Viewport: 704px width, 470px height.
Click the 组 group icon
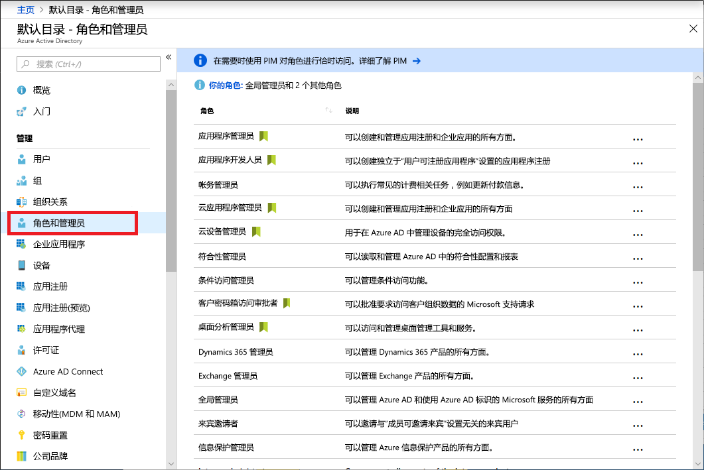(21, 181)
